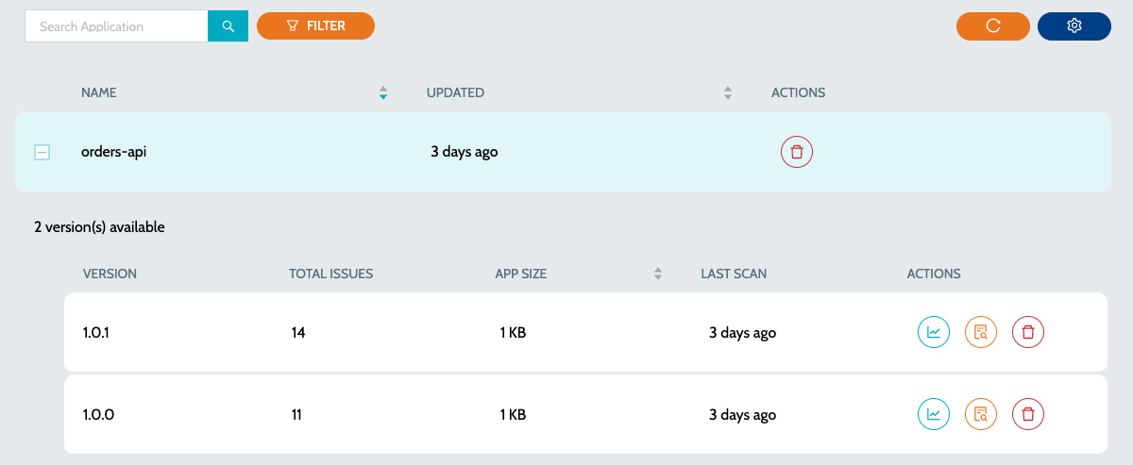1133x465 pixels.
Task: Click the NAME column header
Action: tap(99, 92)
